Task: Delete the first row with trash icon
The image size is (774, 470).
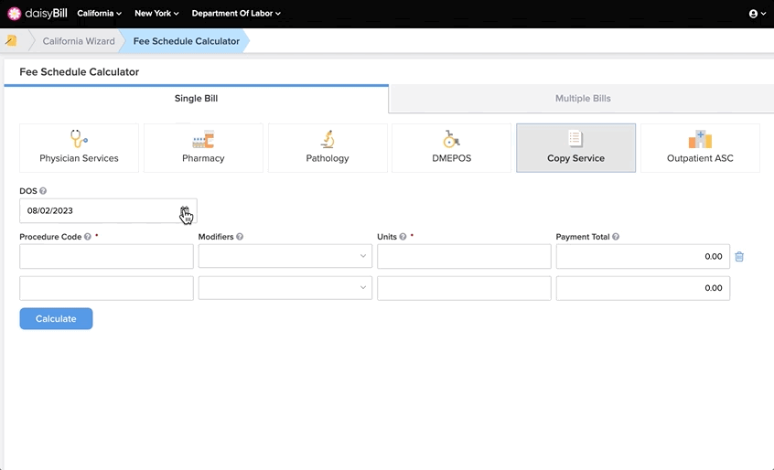Action: coord(739,256)
